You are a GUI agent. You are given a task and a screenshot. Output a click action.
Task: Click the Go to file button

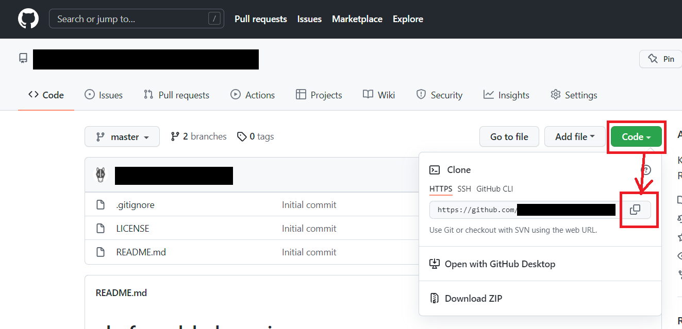click(509, 136)
